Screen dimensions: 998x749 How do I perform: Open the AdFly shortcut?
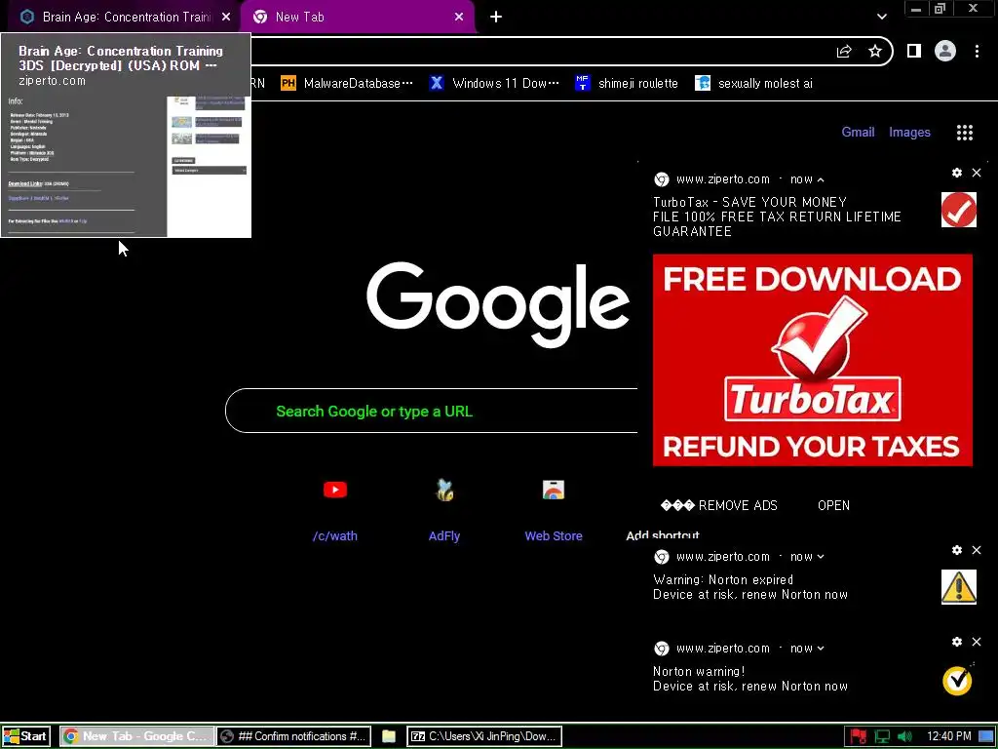click(x=444, y=509)
